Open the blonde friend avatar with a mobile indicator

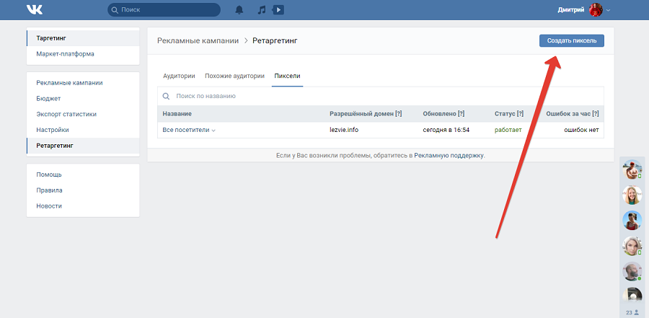[632, 247]
